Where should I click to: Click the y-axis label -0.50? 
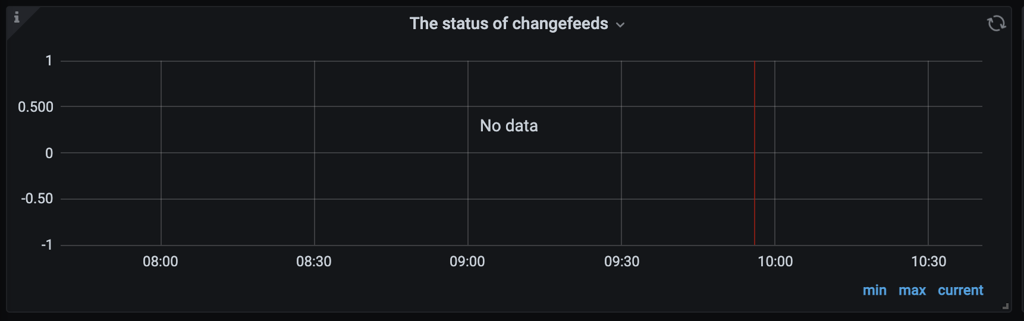[x=37, y=199]
